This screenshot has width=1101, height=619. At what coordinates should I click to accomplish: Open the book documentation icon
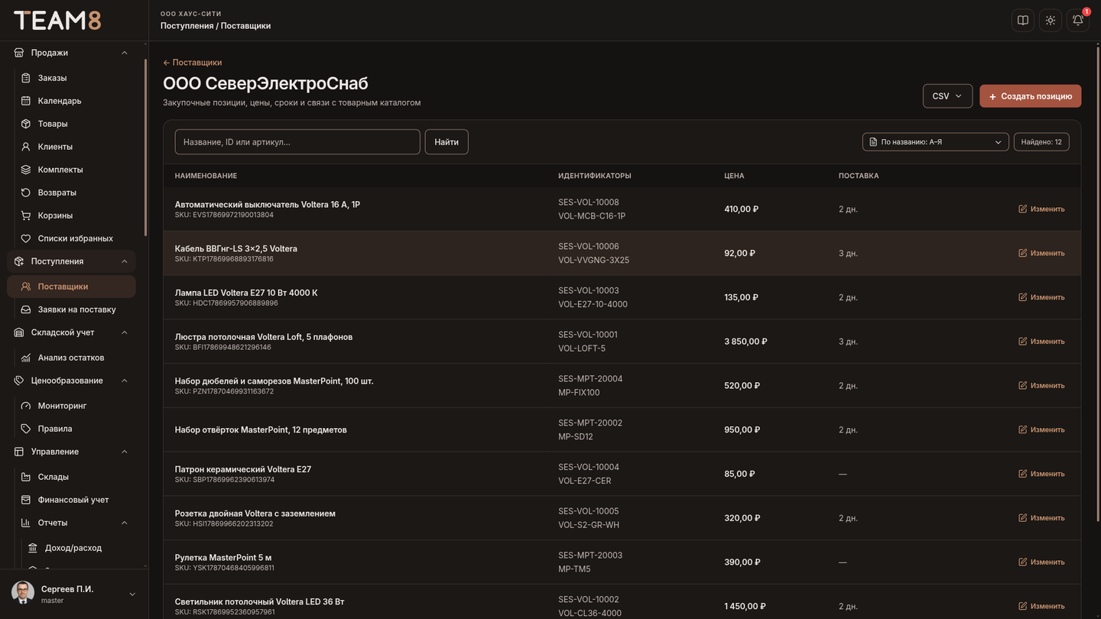coord(1023,21)
